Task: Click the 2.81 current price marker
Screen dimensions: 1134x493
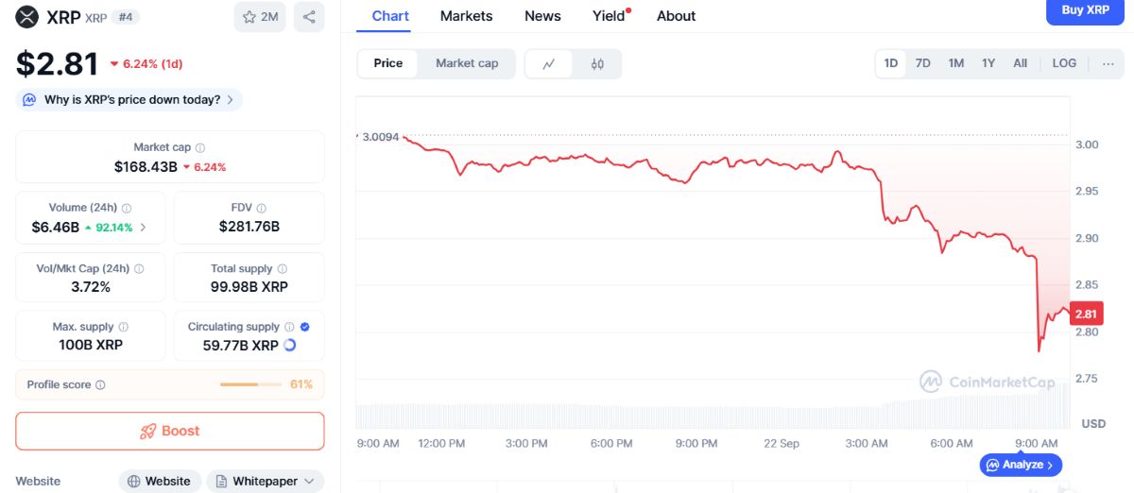Action: click(1087, 314)
